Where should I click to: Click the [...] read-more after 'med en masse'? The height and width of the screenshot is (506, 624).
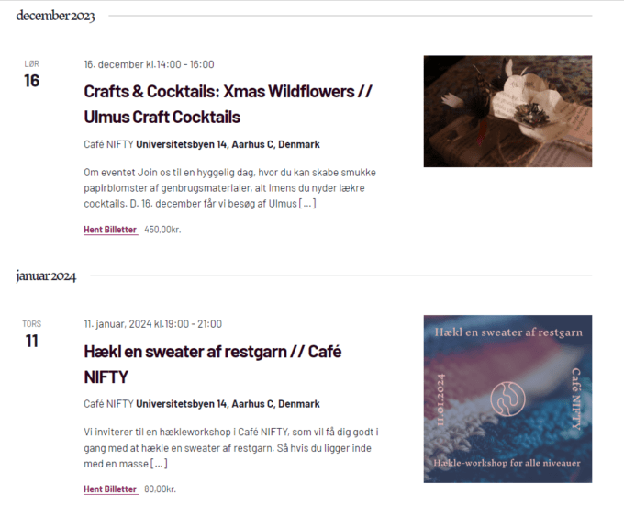tap(159, 464)
